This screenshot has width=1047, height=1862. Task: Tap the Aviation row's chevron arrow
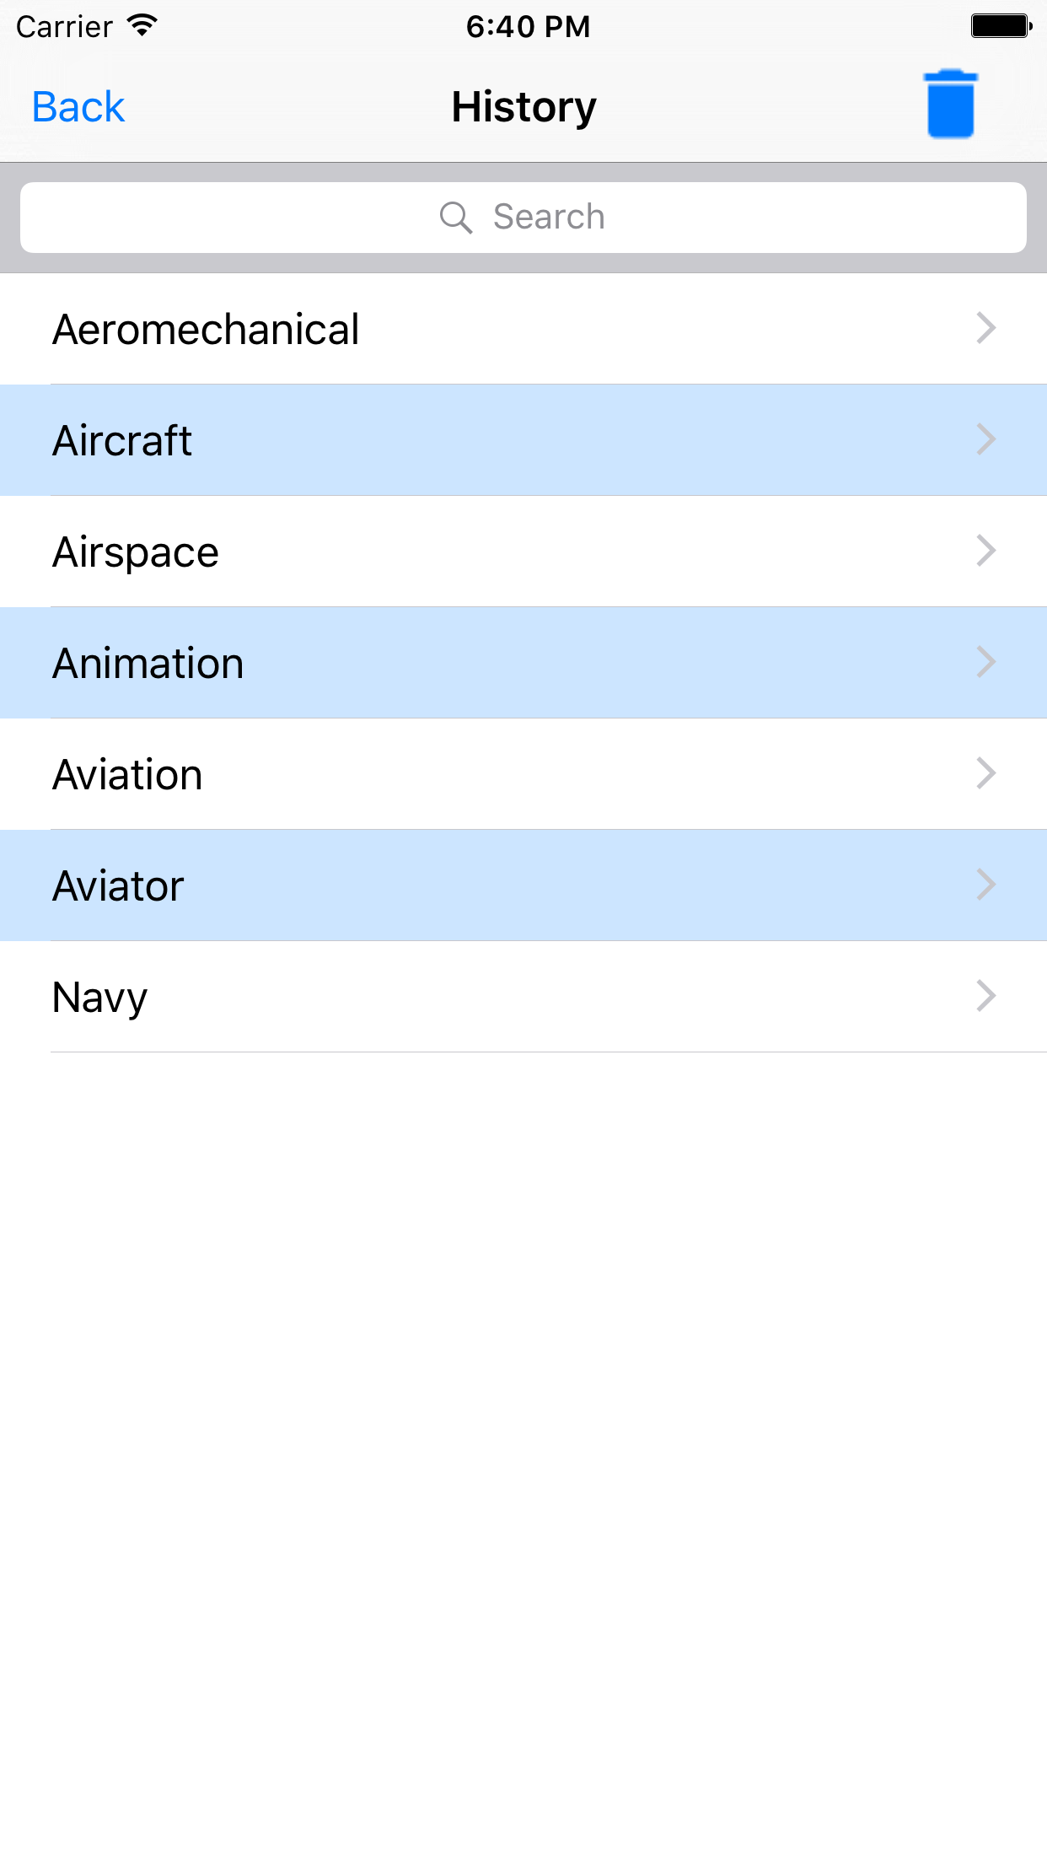(985, 773)
